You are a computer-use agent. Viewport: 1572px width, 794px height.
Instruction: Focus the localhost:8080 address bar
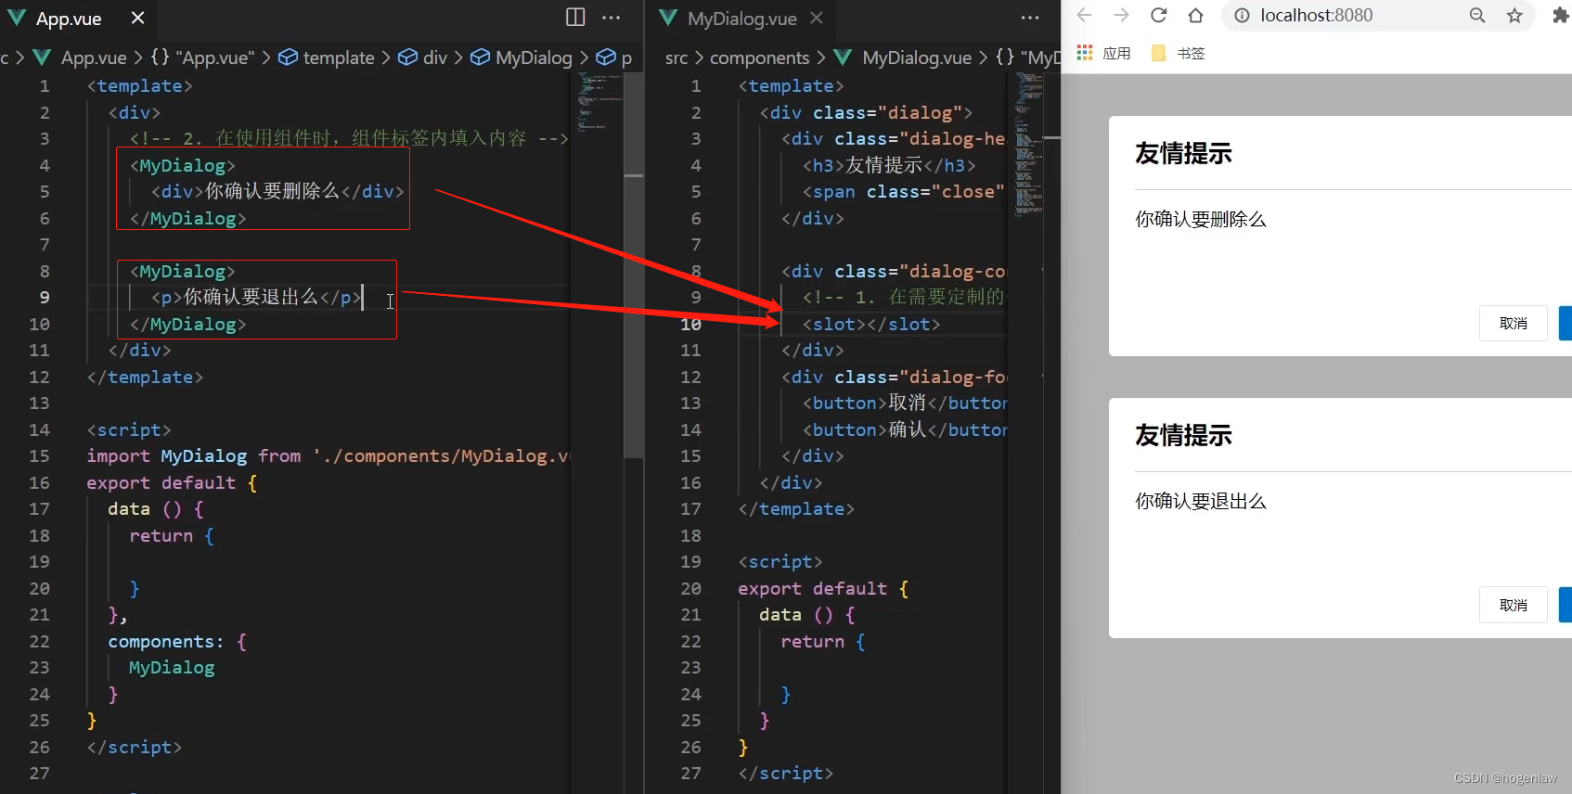(x=1316, y=15)
